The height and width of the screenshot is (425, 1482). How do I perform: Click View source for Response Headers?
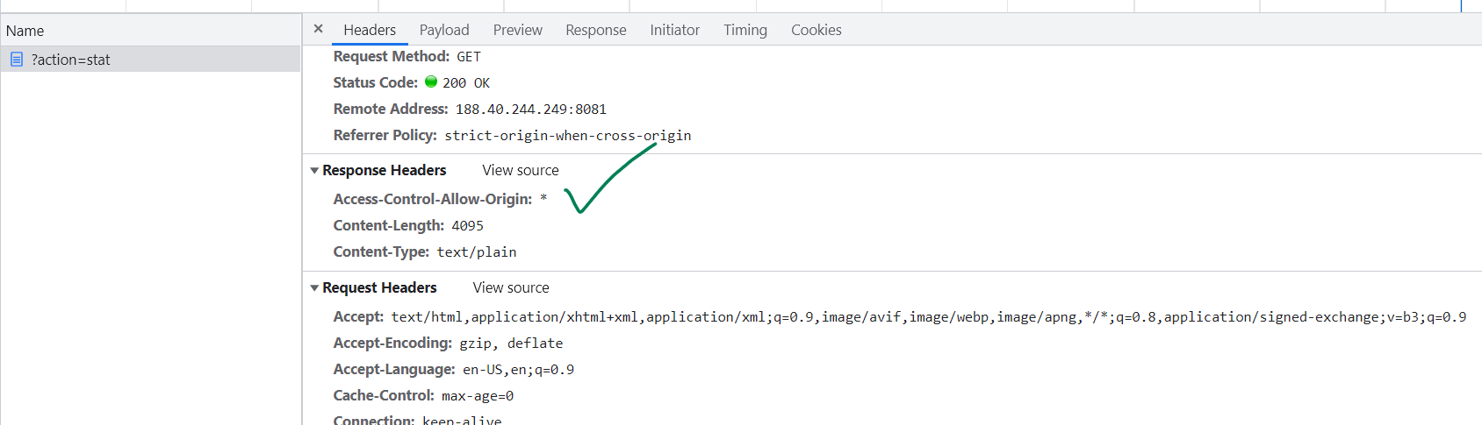520,170
